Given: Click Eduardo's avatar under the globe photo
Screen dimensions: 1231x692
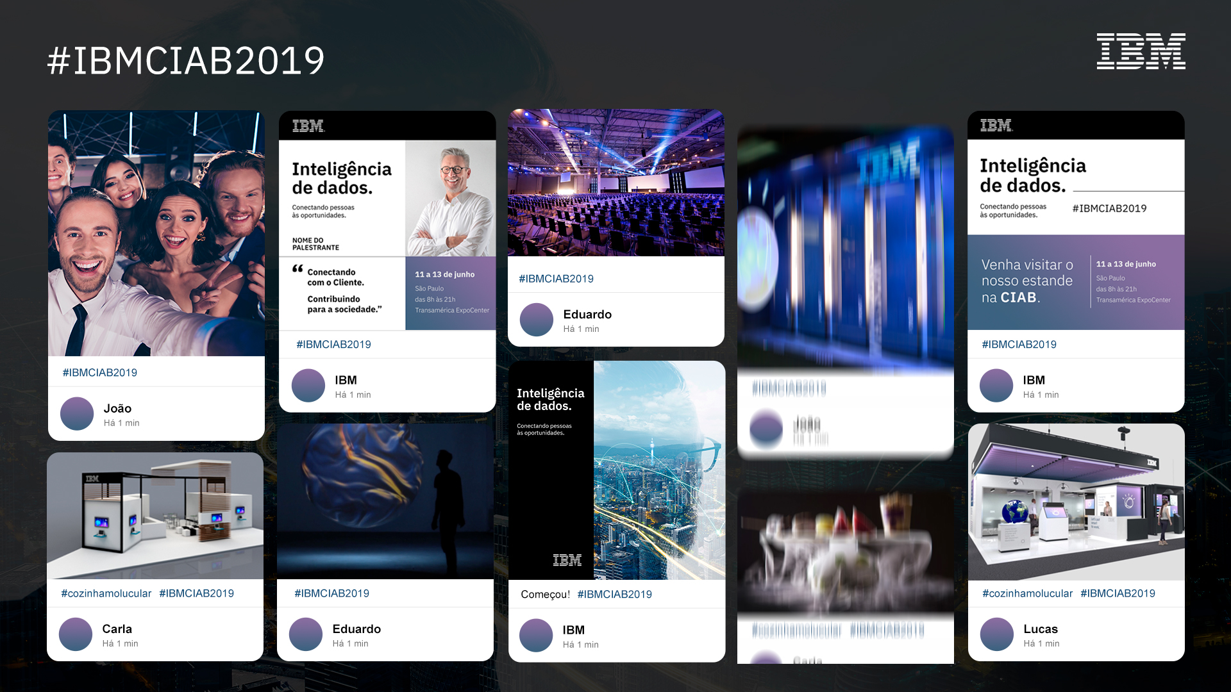Looking at the screenshot, I should (306, 634).
